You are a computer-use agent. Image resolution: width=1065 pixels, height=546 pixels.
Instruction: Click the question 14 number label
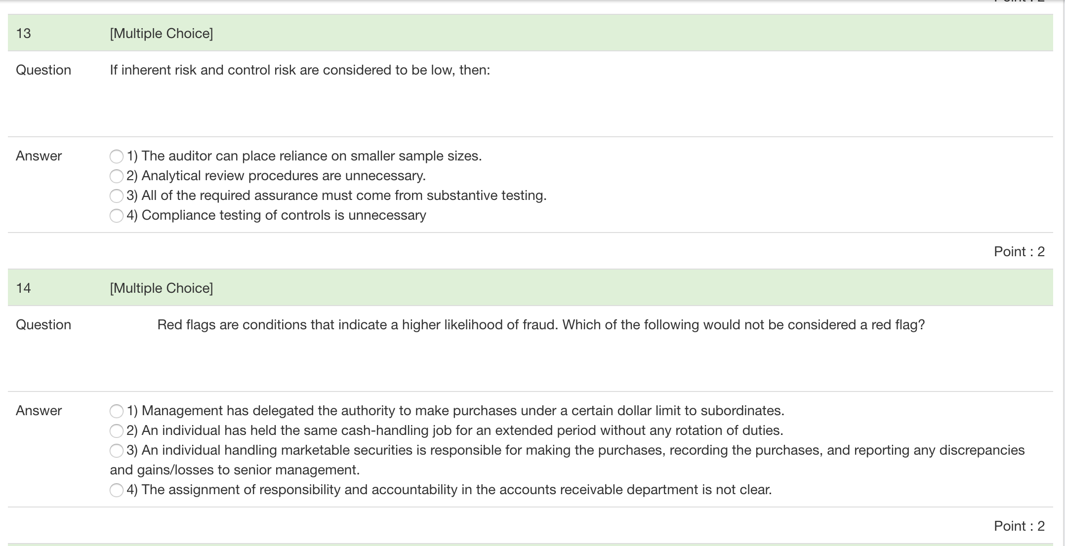[22, 288]
